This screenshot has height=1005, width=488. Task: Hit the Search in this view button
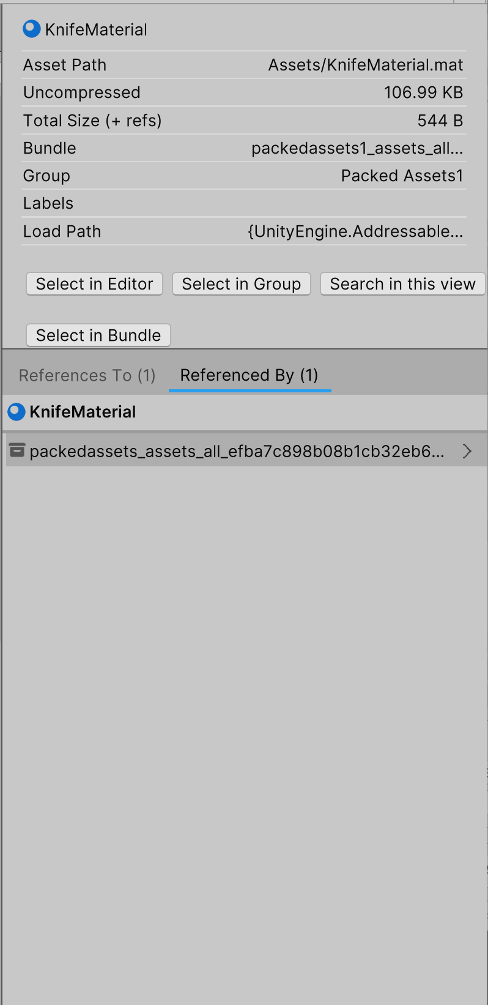tap(402, 284)
